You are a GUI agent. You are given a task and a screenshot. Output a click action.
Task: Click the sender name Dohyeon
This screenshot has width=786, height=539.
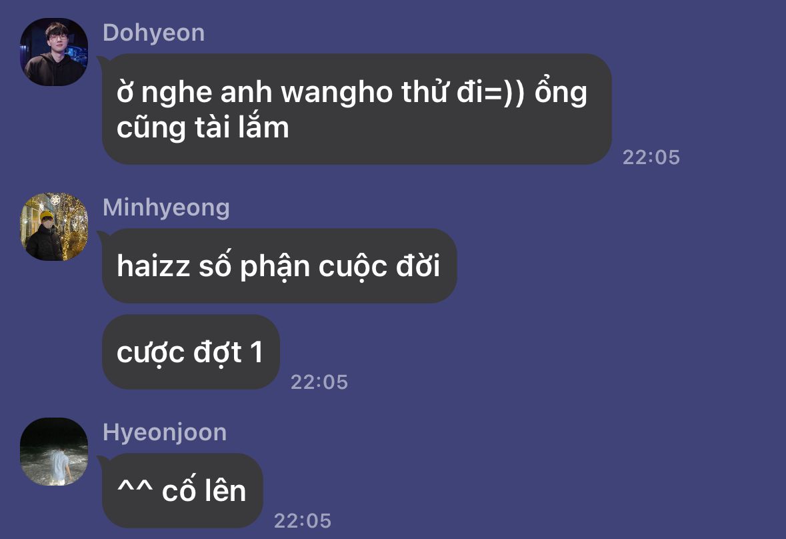154,33
